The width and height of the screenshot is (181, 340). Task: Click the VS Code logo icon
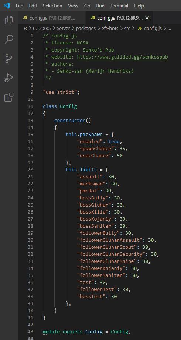tap(7, 6)
